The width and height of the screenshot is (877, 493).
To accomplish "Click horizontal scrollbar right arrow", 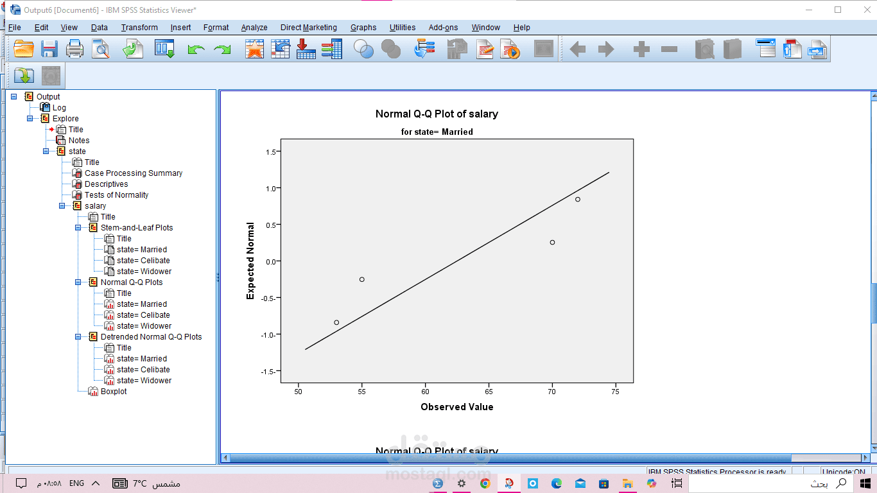I will [x=864, y=458].
